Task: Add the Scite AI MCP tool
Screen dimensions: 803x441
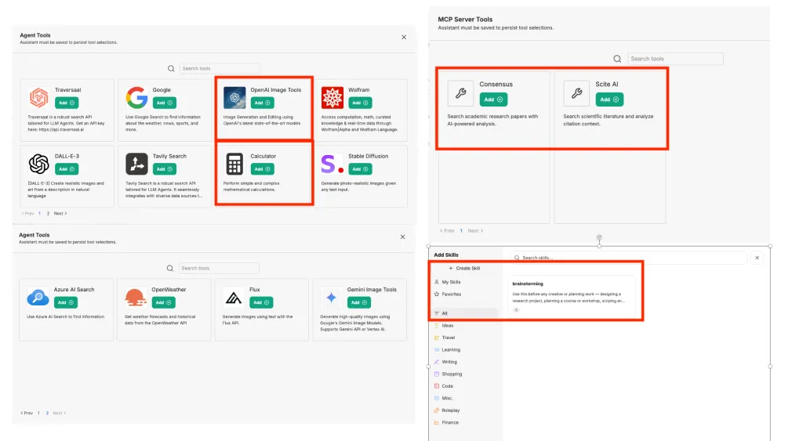Action: 609,99
